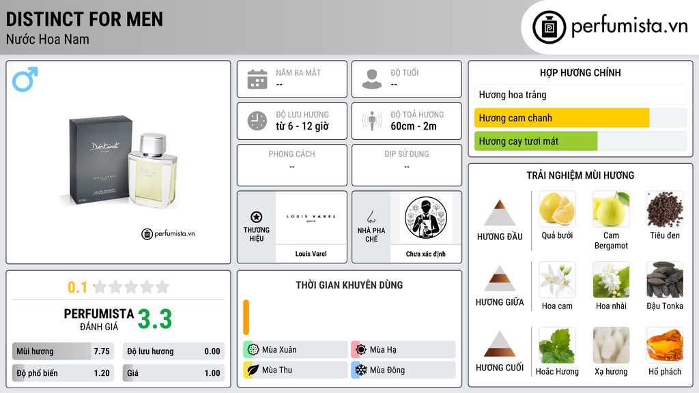
Task: Click the Mùa Thu leaf icon
Action: (x=253, y=370)
